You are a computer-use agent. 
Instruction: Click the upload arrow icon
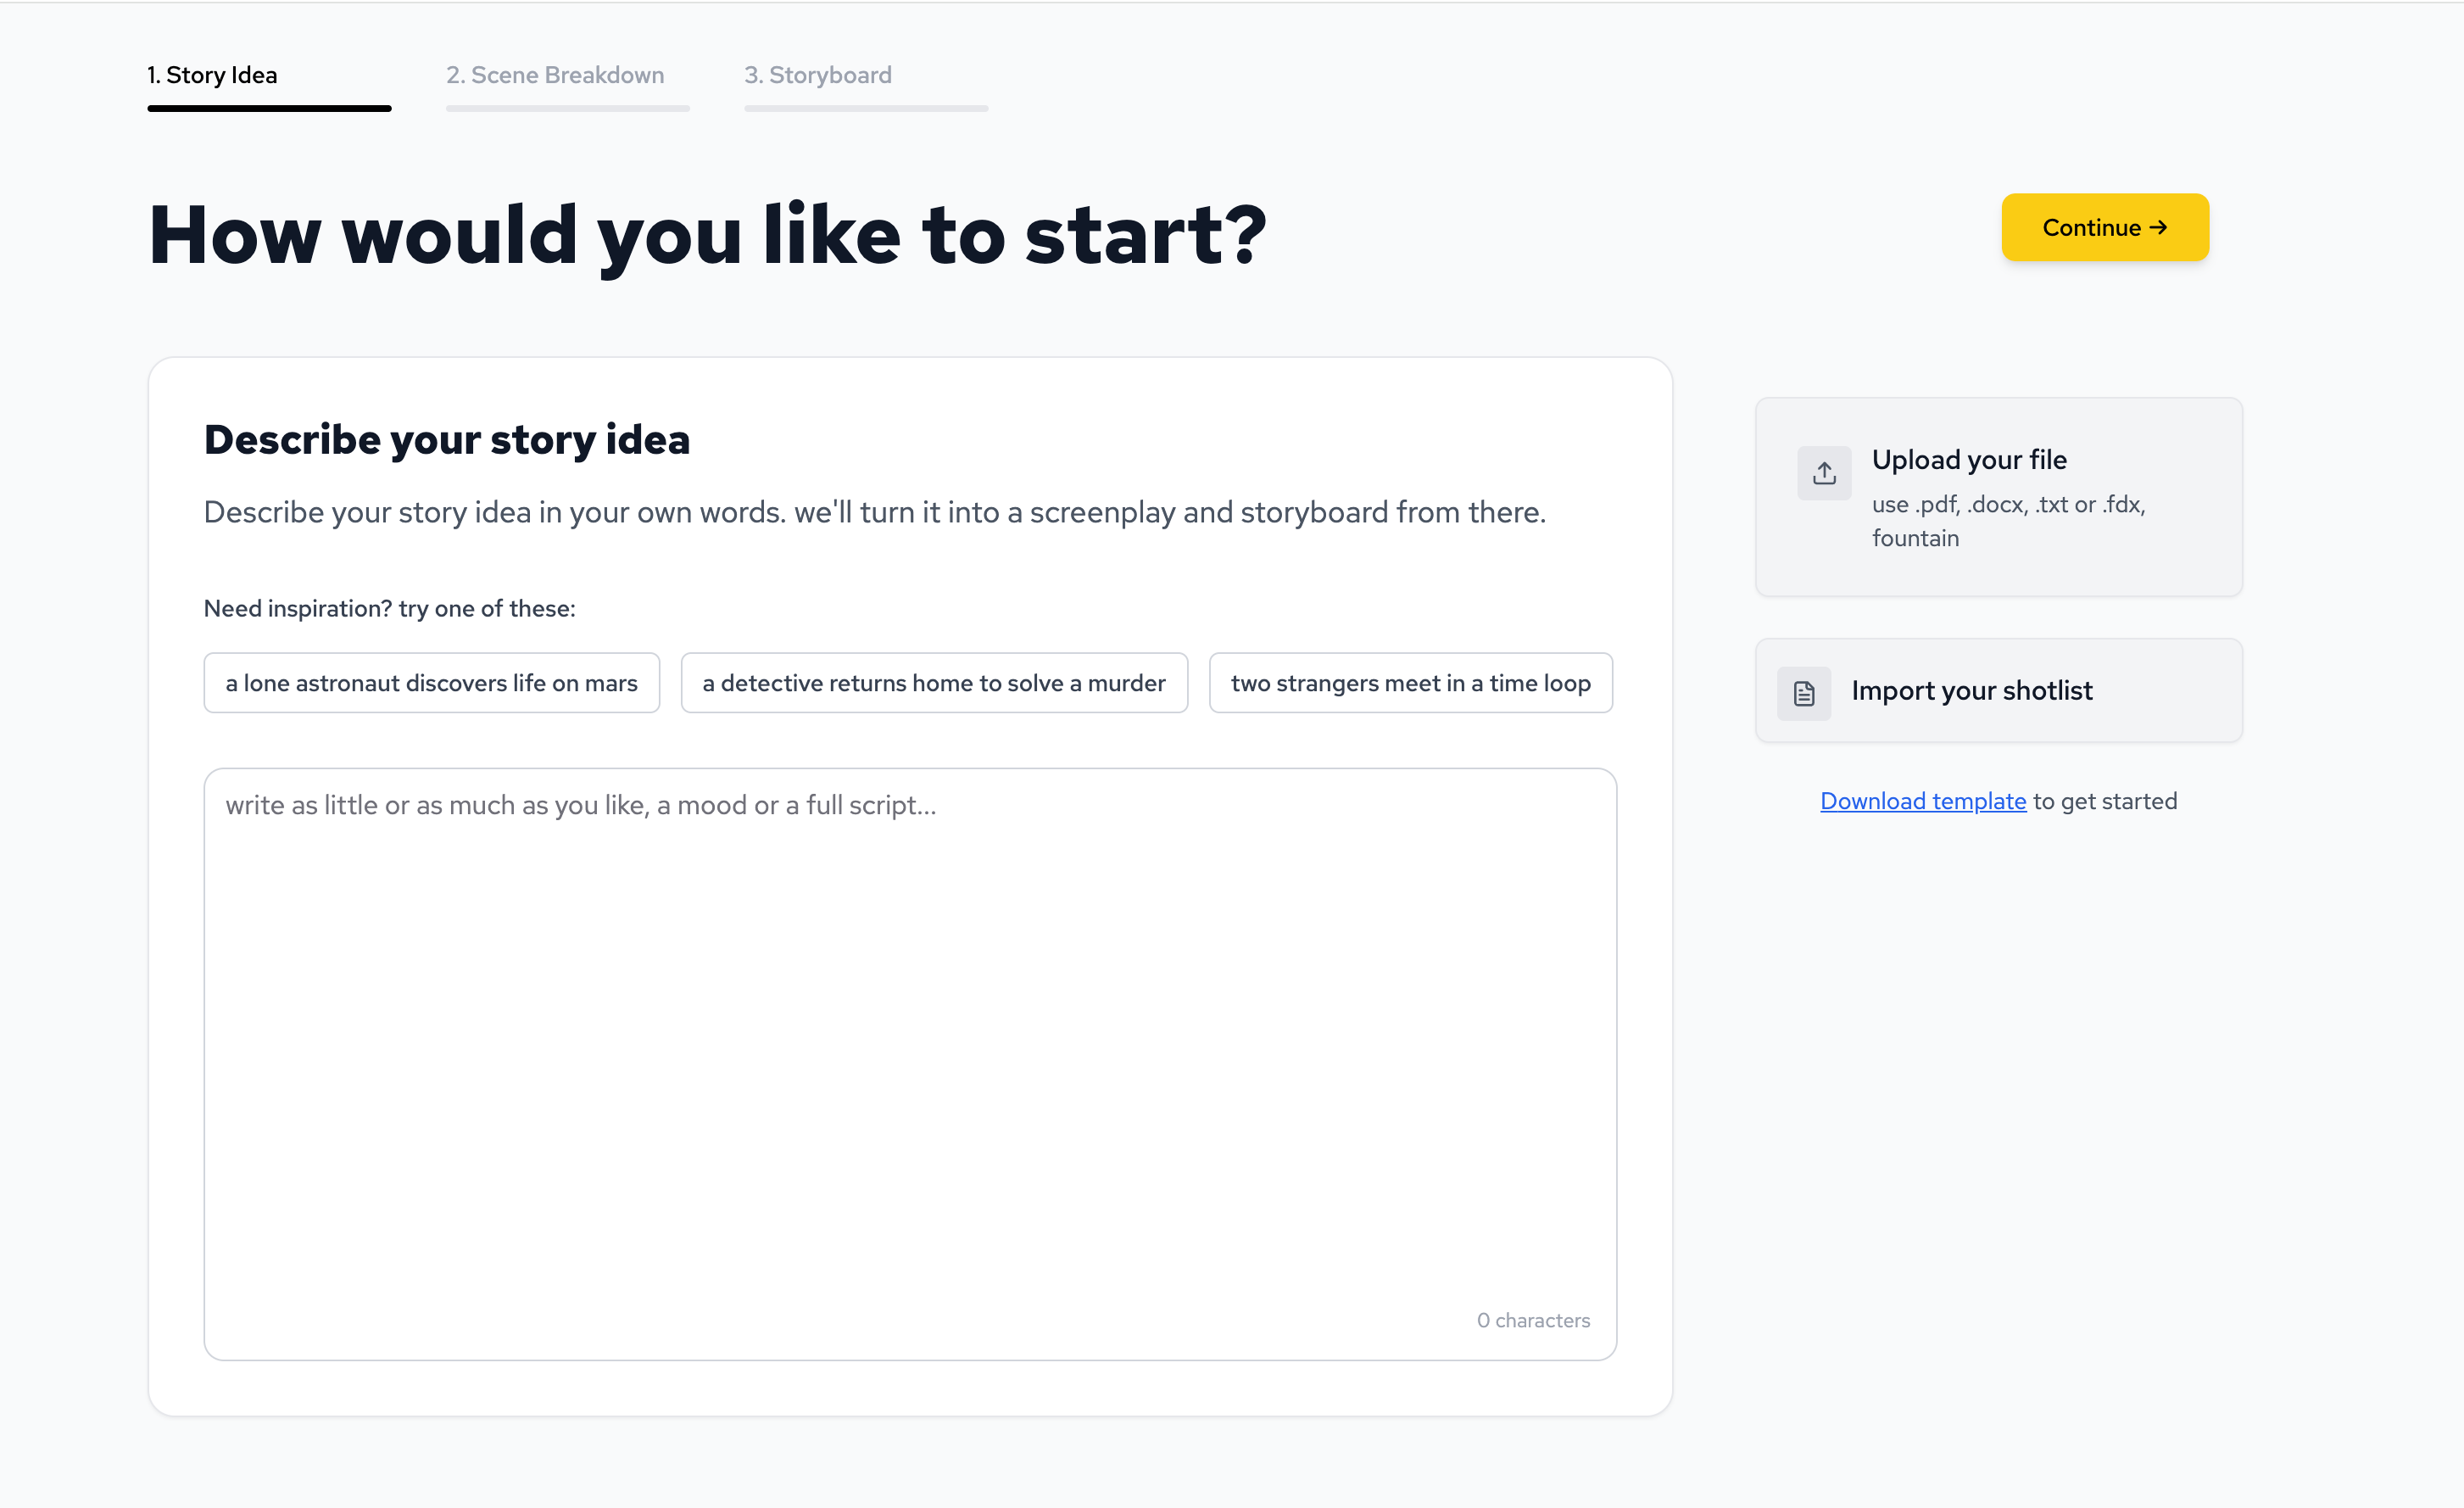coord(1823,473)
